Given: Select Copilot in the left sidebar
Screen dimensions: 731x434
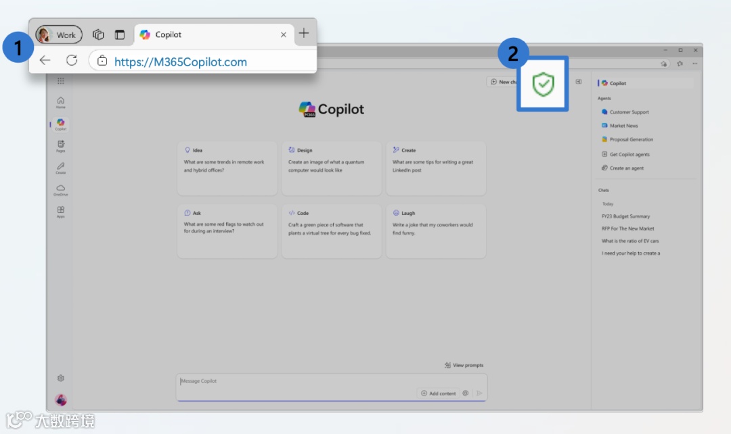Looking at the screenshot, I should click(61, 124).
